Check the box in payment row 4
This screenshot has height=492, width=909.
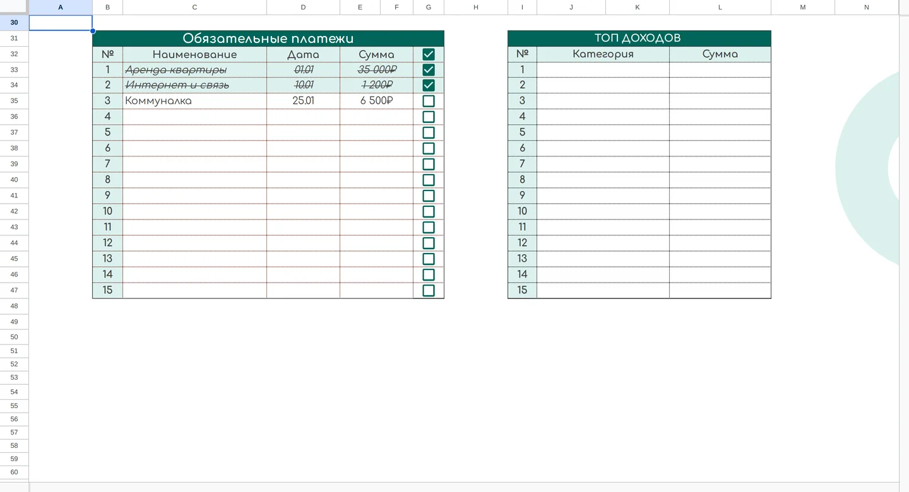(x=429, y=117)
